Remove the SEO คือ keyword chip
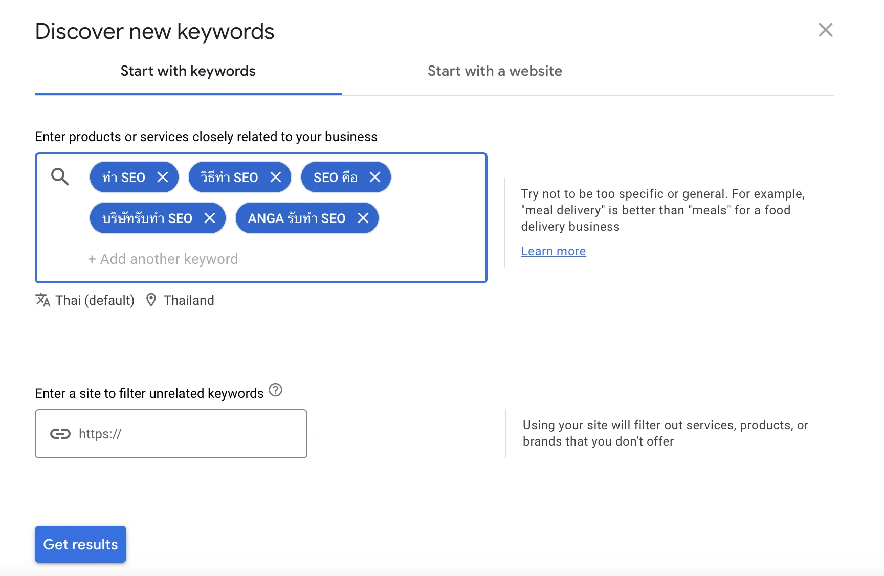The image size is (884, 576). [x=375, y=177]
